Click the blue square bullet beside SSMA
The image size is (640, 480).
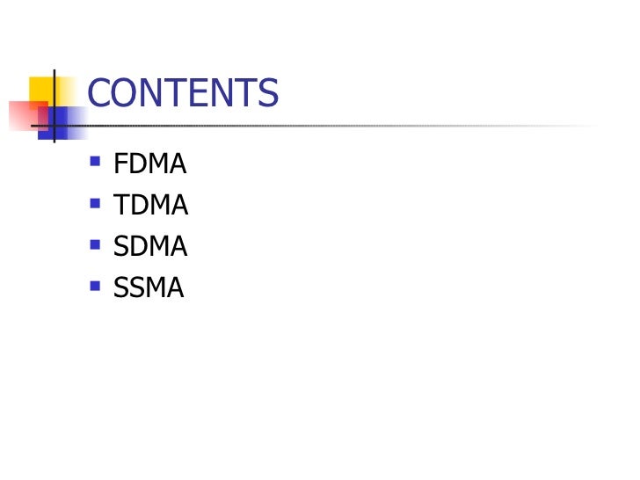[x=95, y=286]
